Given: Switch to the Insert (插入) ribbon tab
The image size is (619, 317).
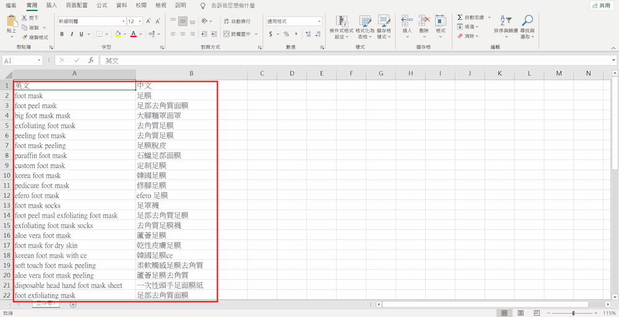Looking at the screenshot, I should (51, 5).
